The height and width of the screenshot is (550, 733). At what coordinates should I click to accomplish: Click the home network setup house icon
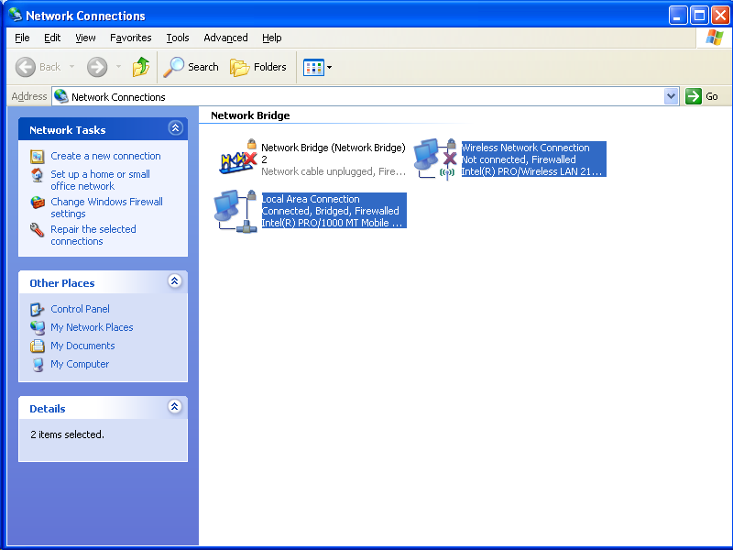[x=38, y=175]
